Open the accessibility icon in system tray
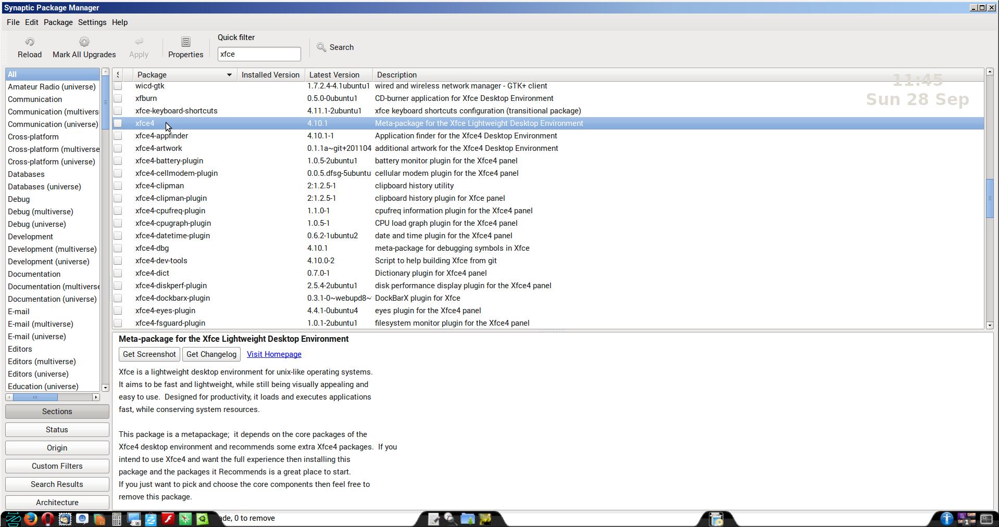Viewport: 999px width, 527px height. click(x=947, y=519)
